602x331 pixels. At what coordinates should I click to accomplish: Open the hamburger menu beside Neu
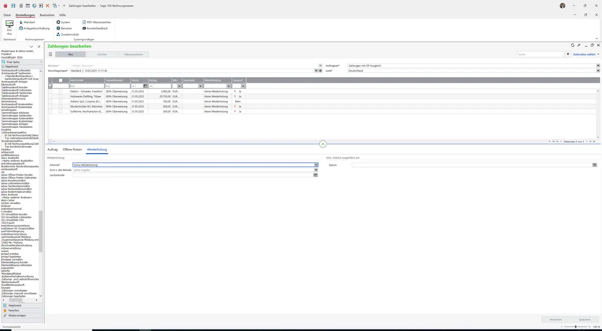tap(50, 54)
